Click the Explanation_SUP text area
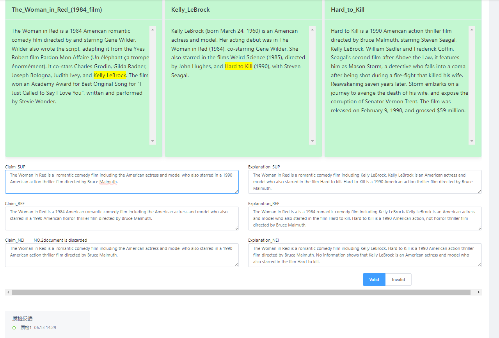Viewport: 499px width, 338px height. [365, 182]
